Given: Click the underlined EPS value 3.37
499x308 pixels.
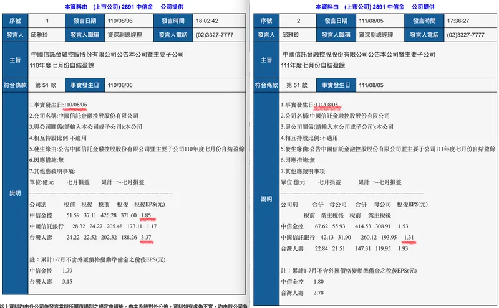Looking at the screenshot, I should (x=146, y=238).
